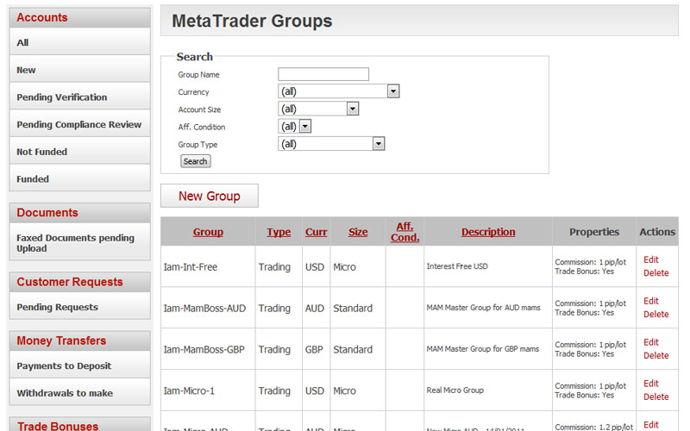Delete the Iam-Micro-1 group

pyautogui.click(x=656, y=397)
